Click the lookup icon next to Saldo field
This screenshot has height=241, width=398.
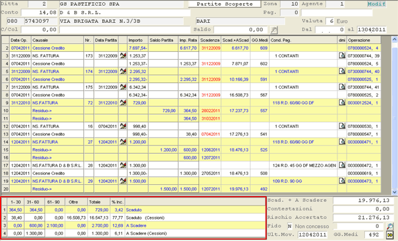274,29
